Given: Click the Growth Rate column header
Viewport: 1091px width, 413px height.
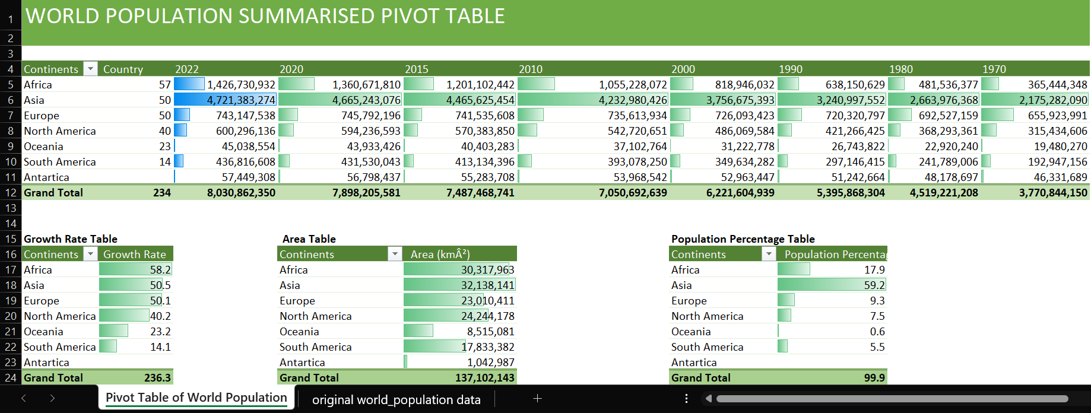Looking at the screenshot, I should click(x=135, y=254).
